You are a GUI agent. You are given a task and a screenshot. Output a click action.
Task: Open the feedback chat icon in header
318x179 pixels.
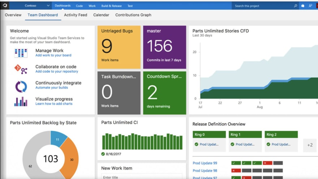pos(310,6)
